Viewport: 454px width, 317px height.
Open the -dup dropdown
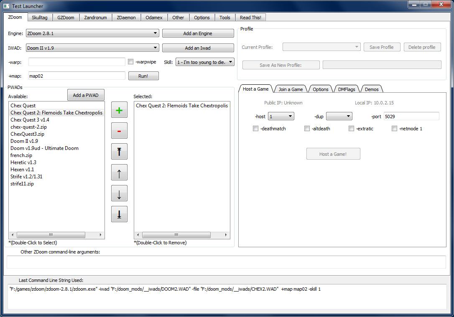click(339, 116)
